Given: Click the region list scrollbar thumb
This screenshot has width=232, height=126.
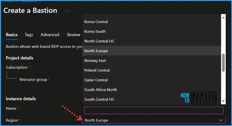Looking at the screenshot, I should pos(223,63).
